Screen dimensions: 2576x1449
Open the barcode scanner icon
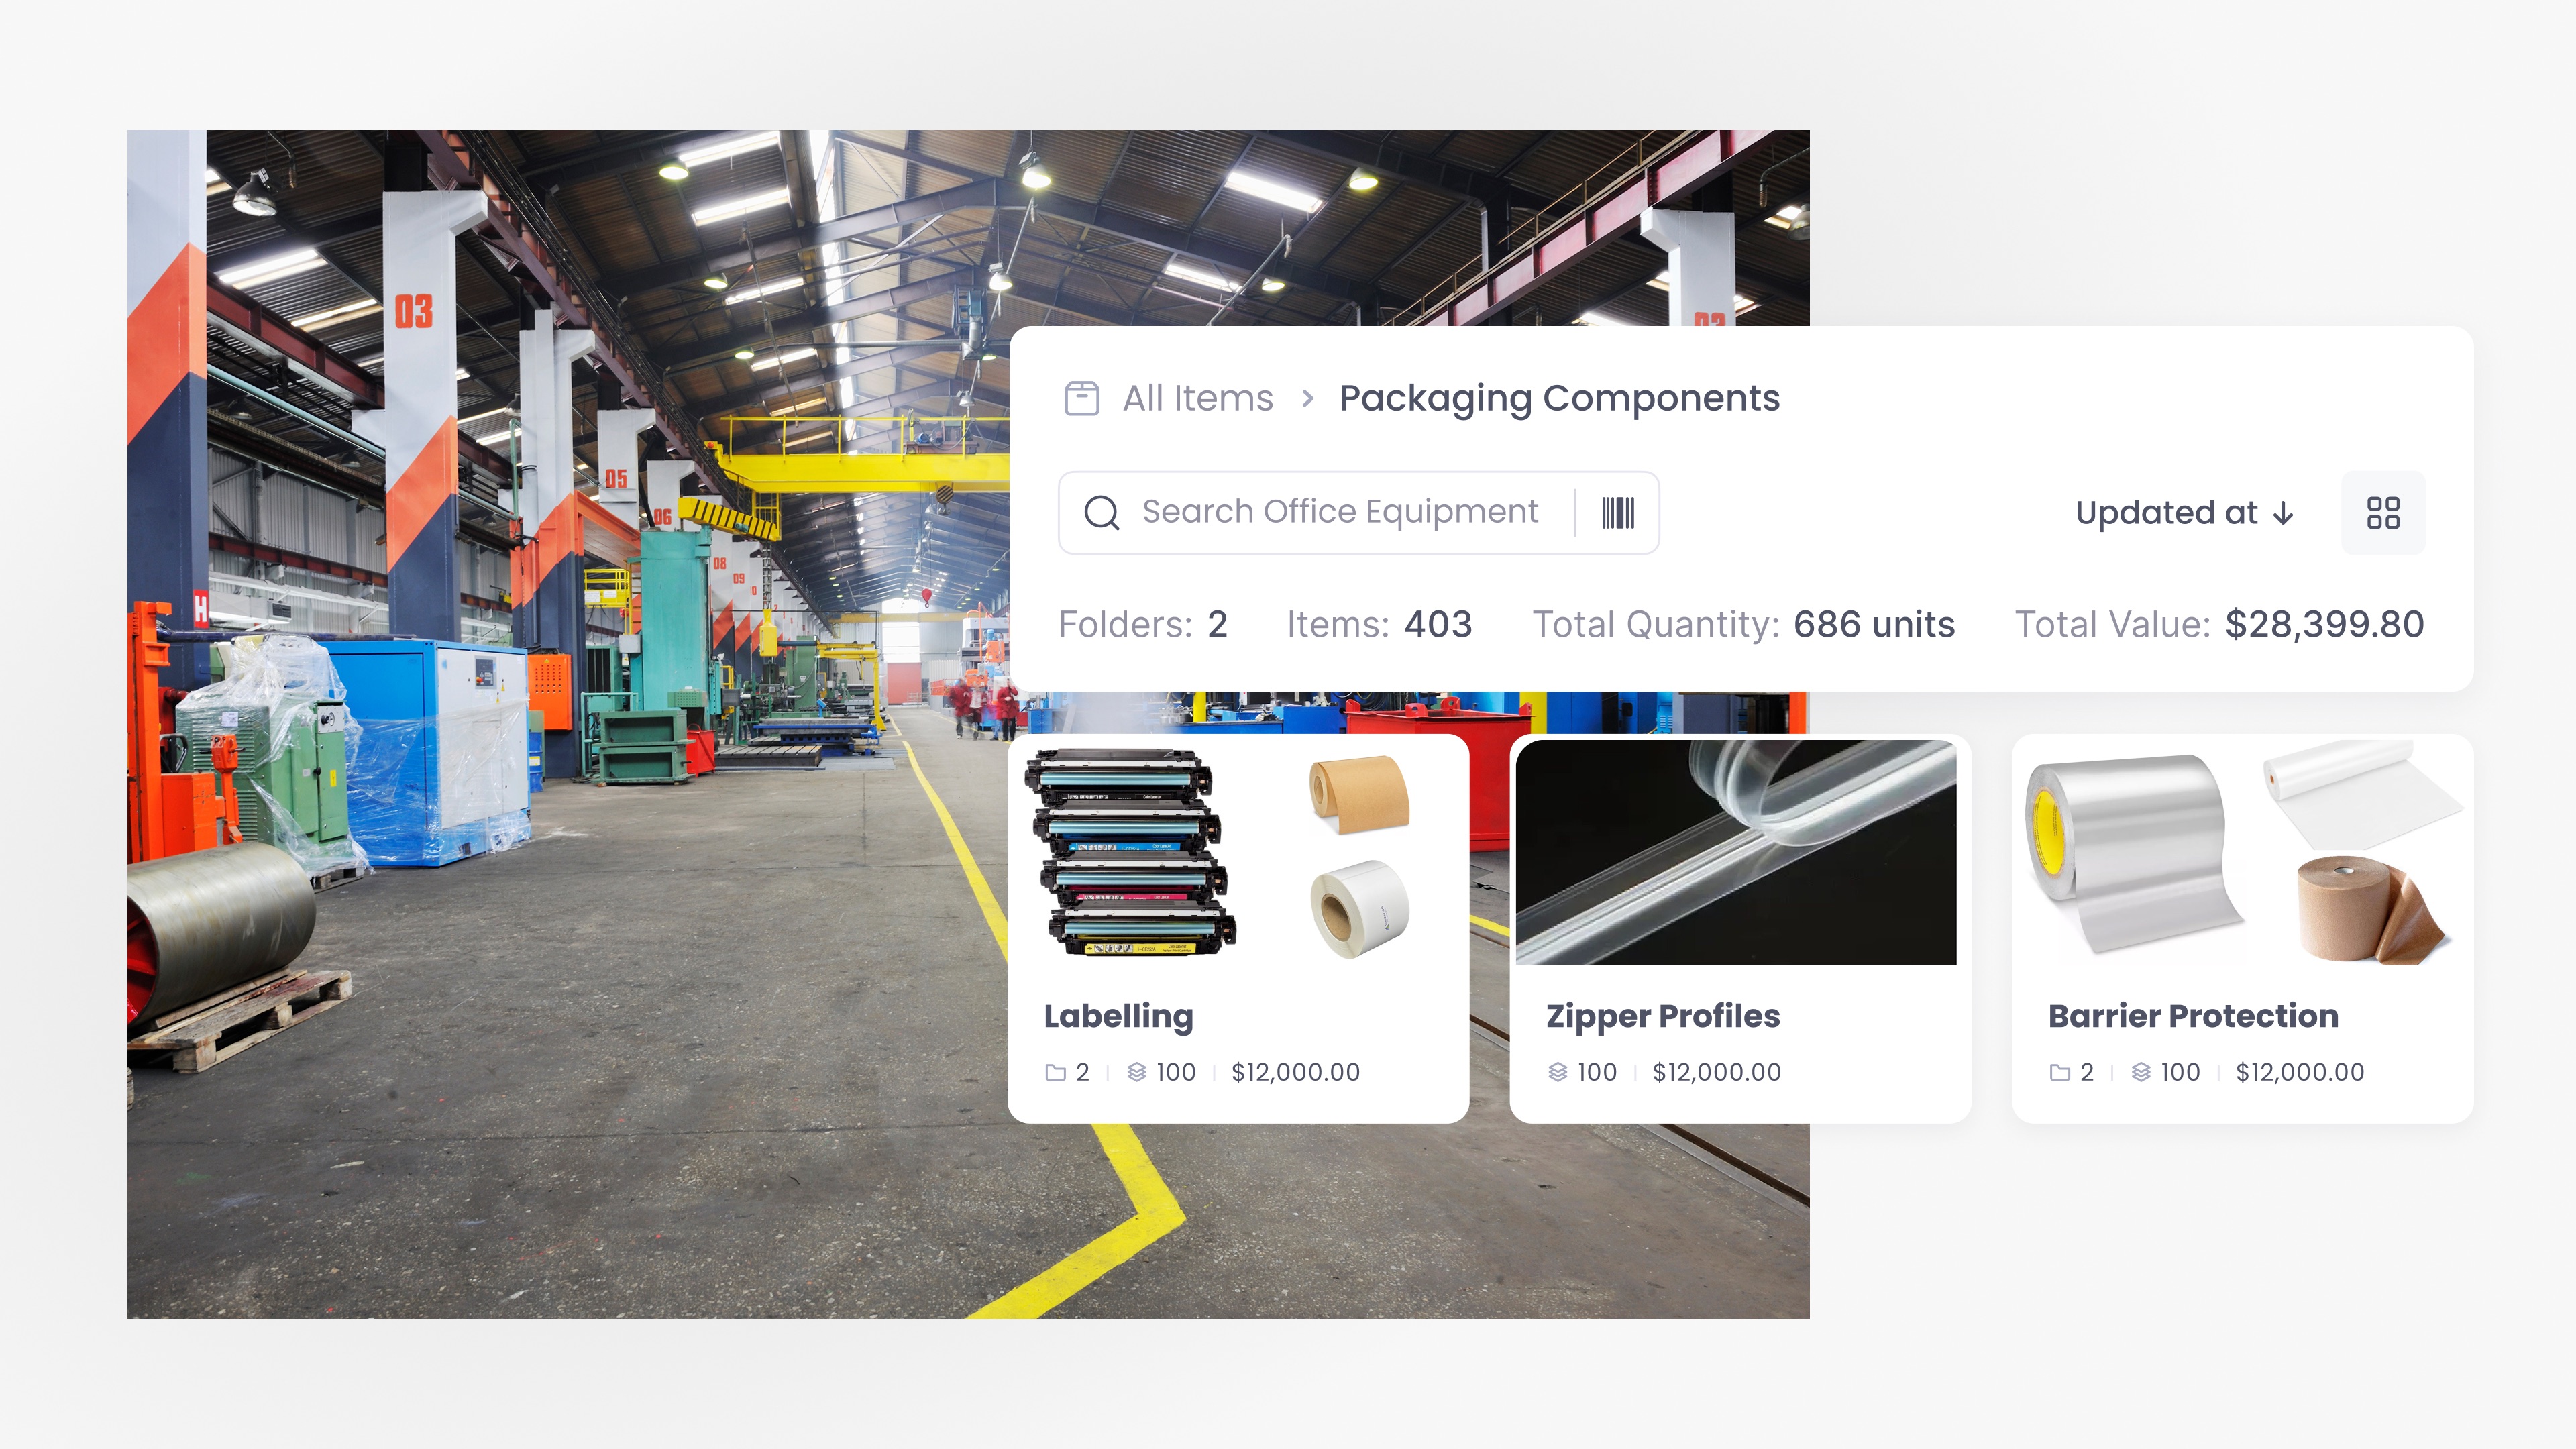(x=1617, y=513)
